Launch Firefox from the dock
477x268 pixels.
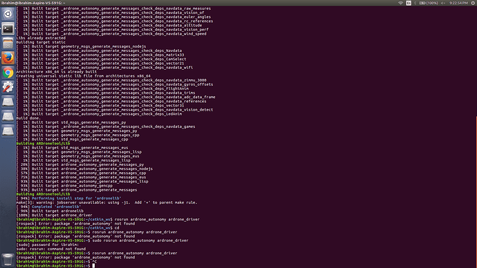click(x=8, y=58)
